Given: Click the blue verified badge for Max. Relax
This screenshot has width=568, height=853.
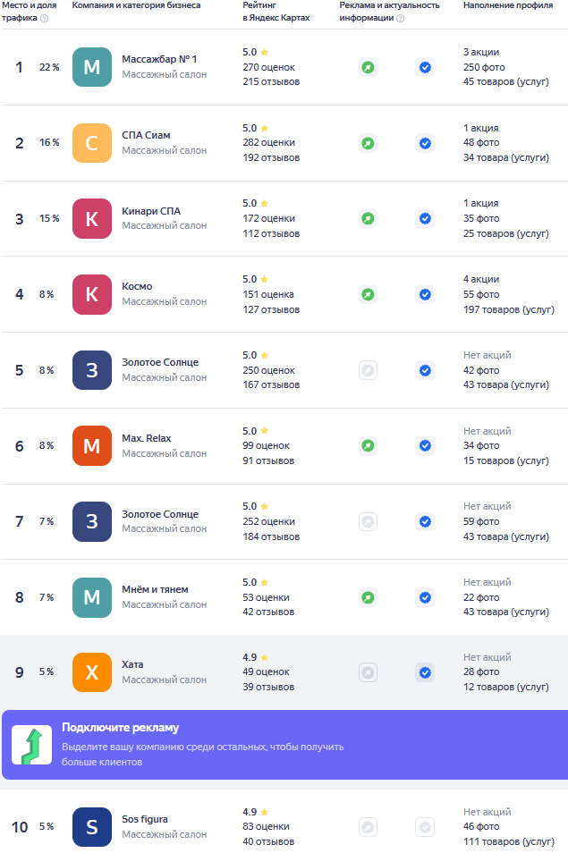Looking at the screenshot, I should coord(425,445).
